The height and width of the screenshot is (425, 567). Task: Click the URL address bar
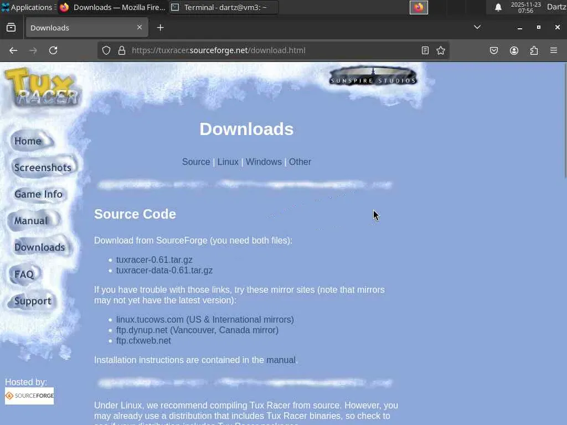274,50
